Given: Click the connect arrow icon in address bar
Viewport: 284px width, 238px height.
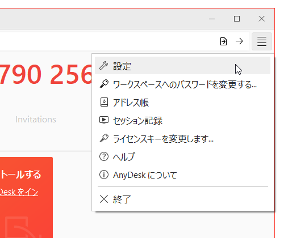Looking at the screenshot, I should (239, 41).
